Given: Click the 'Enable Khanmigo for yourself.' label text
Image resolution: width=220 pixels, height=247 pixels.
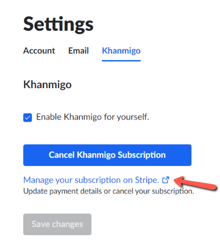Looking at the screenshot, I should [93, 117].
